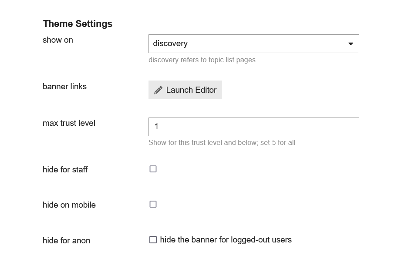Enable the hide for anon checkbox
The width and height of the screenshot is (405, 259).
[x=153, y=240]
